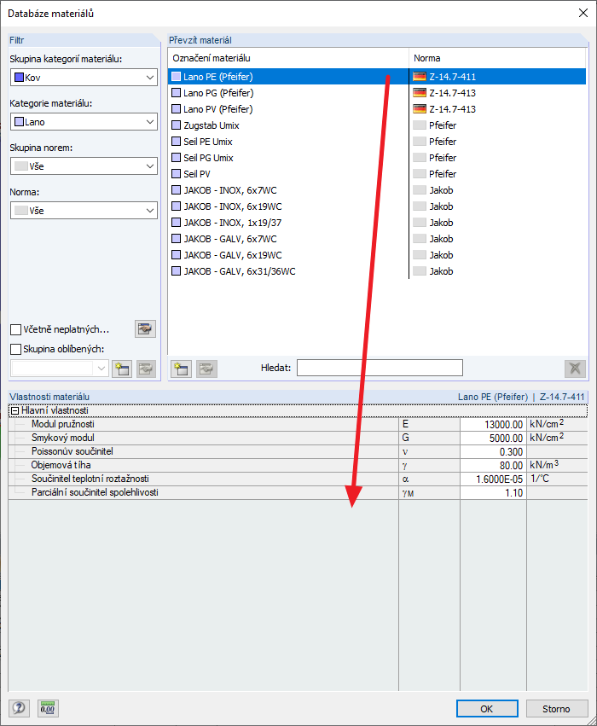597x726 pixels.
Task: Enable Včetně neplatných checkbox
Action: click(x=15, y=329)
